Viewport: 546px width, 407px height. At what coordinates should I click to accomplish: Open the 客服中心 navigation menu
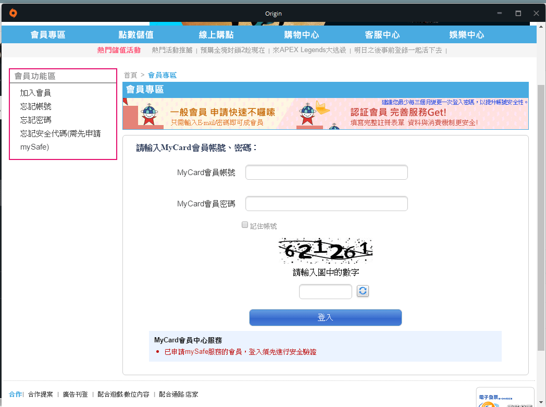coord(382,35)
